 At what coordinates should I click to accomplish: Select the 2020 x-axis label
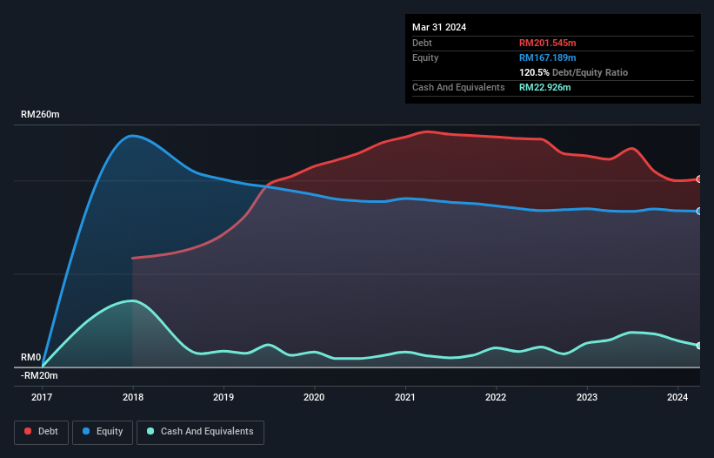click(314, 397)
